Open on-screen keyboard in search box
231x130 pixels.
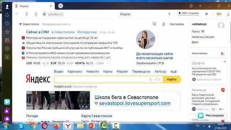(157, 79)
